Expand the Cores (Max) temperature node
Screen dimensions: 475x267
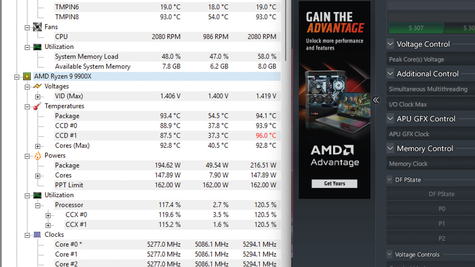[x=38, y=146]
